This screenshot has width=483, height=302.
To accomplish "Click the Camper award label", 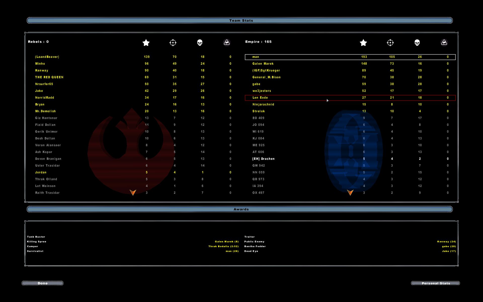I will coord(32,246).
